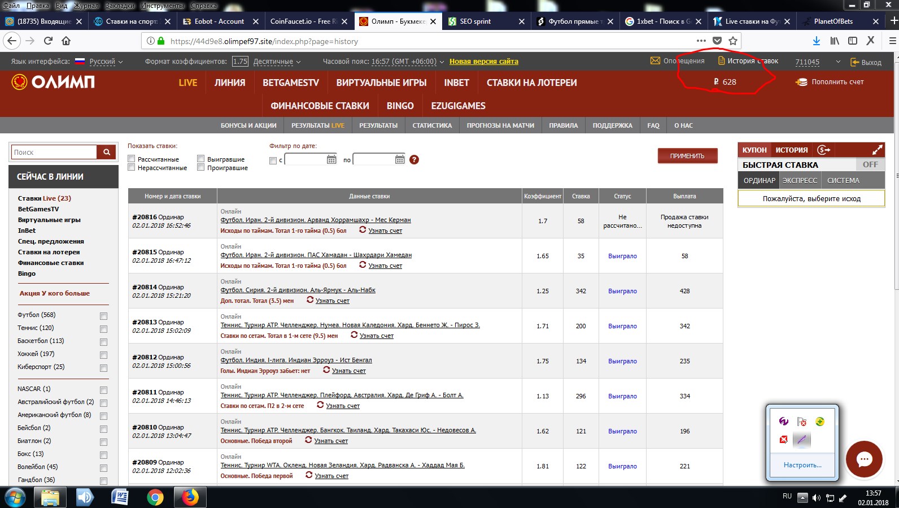
Task: Open Firefox from Windows taskbar
Action: 190,497
